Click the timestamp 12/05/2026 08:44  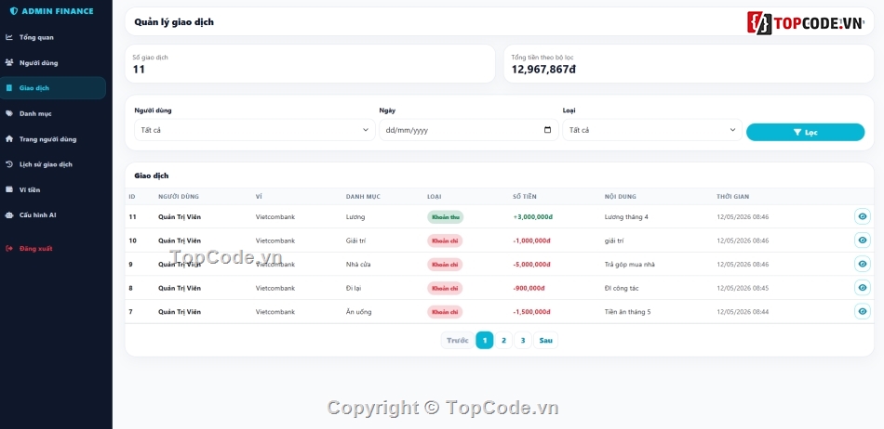[743, 311]
